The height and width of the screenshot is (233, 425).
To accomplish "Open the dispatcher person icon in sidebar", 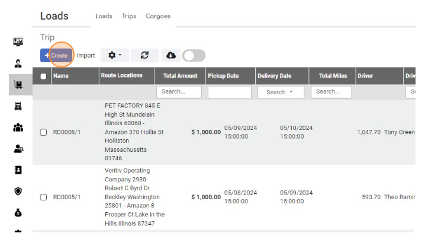I will (18, 63).
